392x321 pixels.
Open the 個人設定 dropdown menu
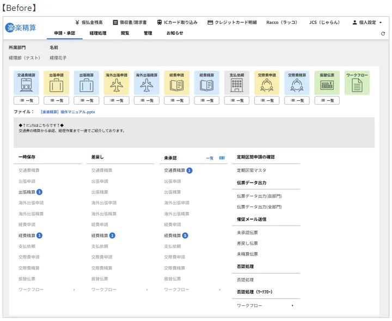coord(367,22)
